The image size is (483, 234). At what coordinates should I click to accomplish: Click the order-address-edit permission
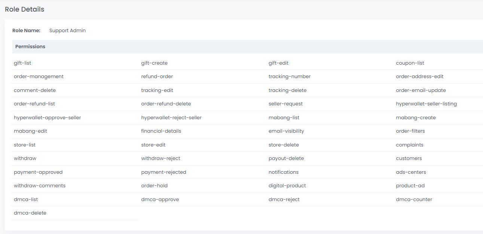(x=419, y=77)
